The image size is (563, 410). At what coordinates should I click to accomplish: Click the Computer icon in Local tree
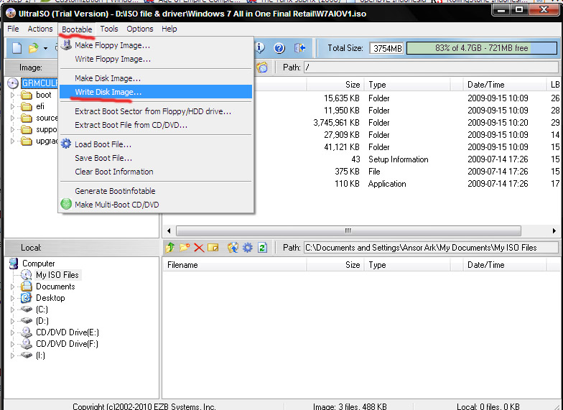14,263
